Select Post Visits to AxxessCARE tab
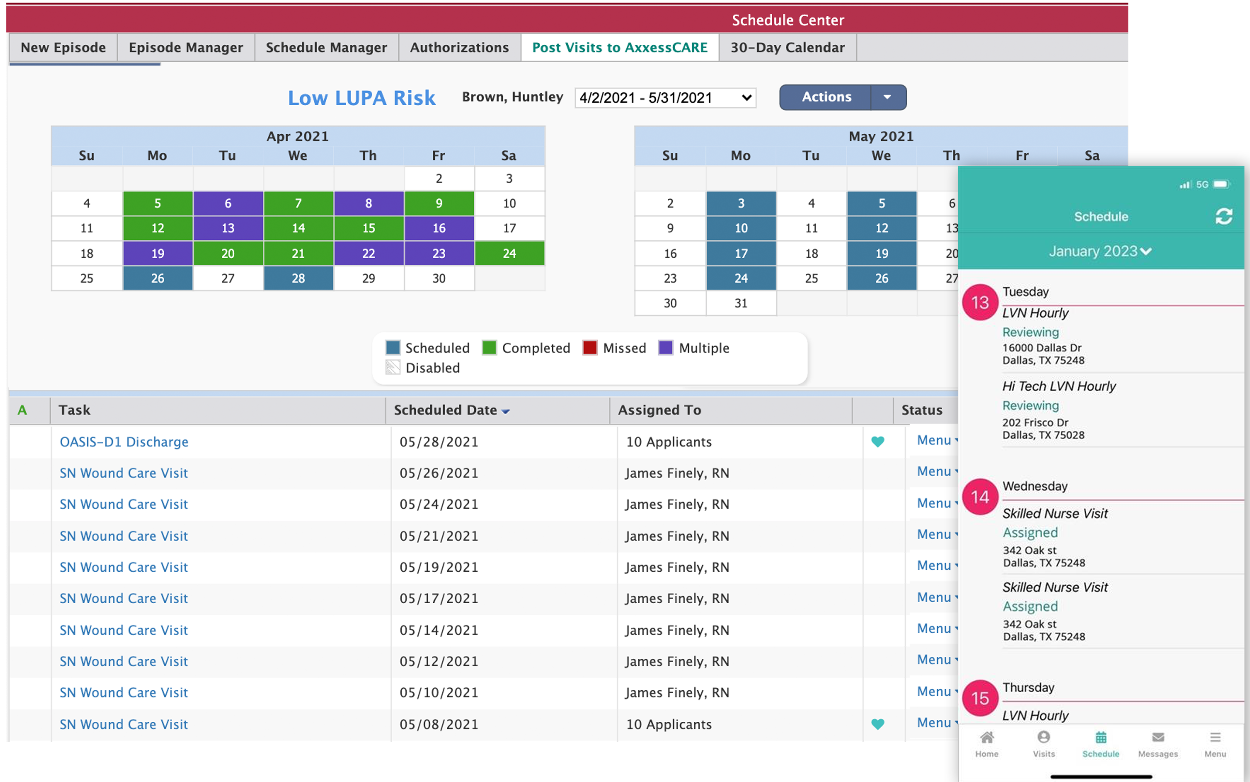Screen dimensions: 1250x782 [x=619, y=48]
